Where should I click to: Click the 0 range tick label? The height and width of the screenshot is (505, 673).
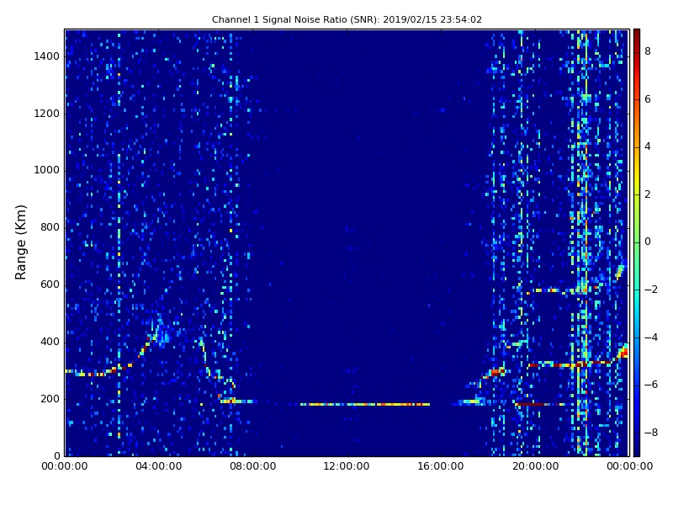coord(56,456)
